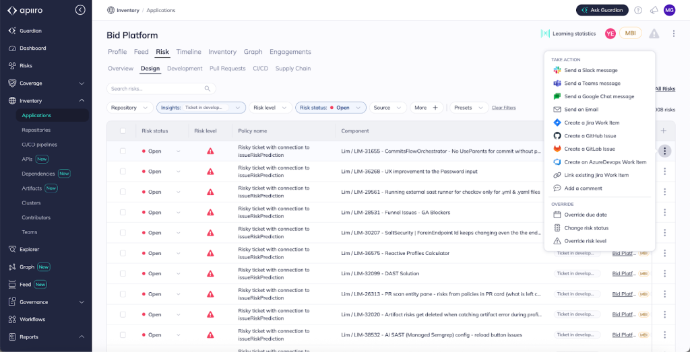Image resolution: width=690 pixels, height=352 pixels.
Task: Click the Clear Filters link
Action: [503, 108]
